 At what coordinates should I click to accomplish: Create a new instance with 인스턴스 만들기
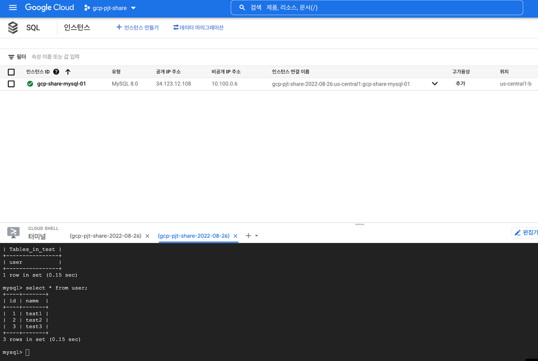[137, 27]
